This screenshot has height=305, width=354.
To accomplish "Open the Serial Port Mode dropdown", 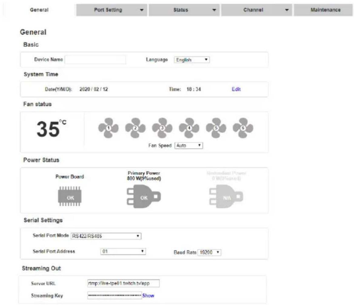I will click(106, 236).
